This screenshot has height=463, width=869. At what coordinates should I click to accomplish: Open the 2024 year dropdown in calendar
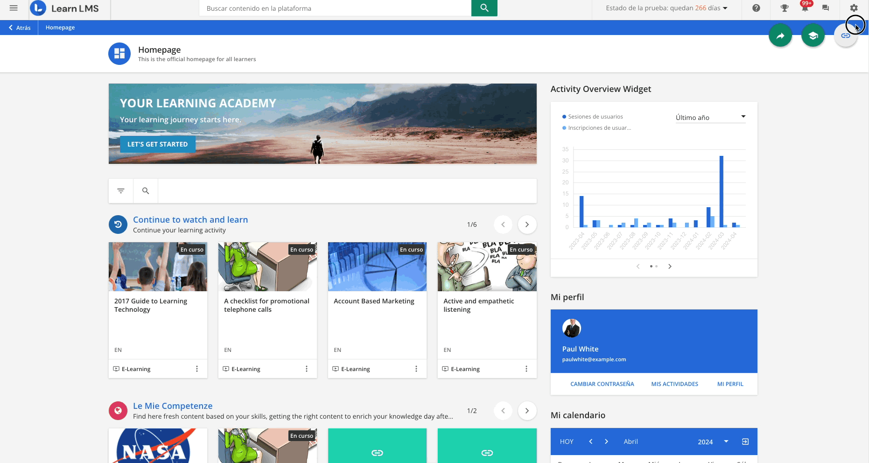tap(713, 442)
